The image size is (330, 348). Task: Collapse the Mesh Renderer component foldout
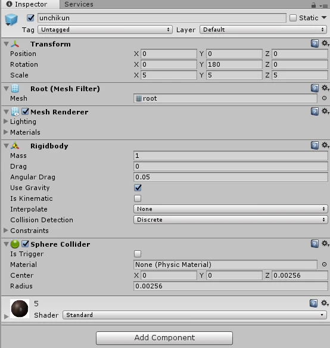pyautogui.click(x=6, y=112)
